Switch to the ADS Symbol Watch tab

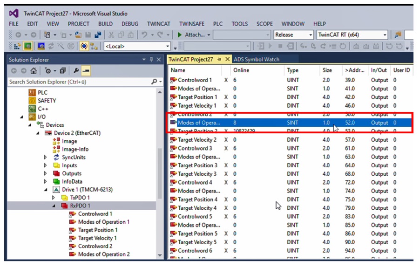(x=256, y=59)
